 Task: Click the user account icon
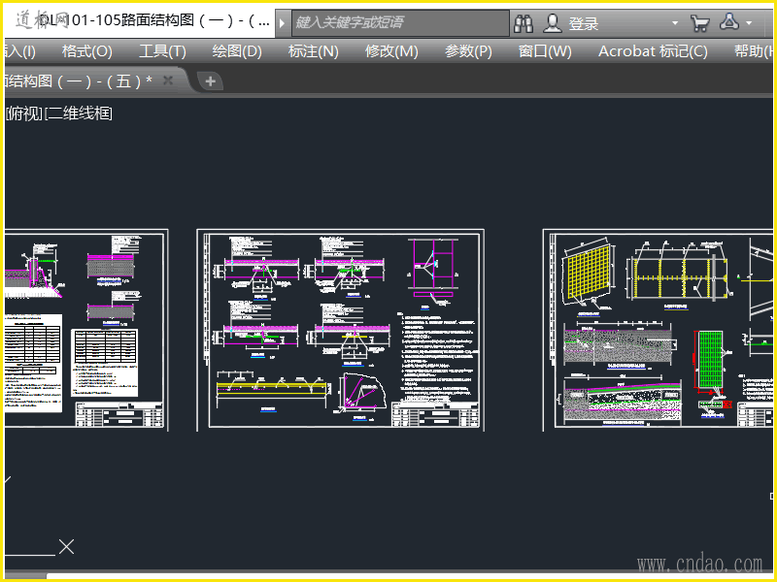[552, 23]
